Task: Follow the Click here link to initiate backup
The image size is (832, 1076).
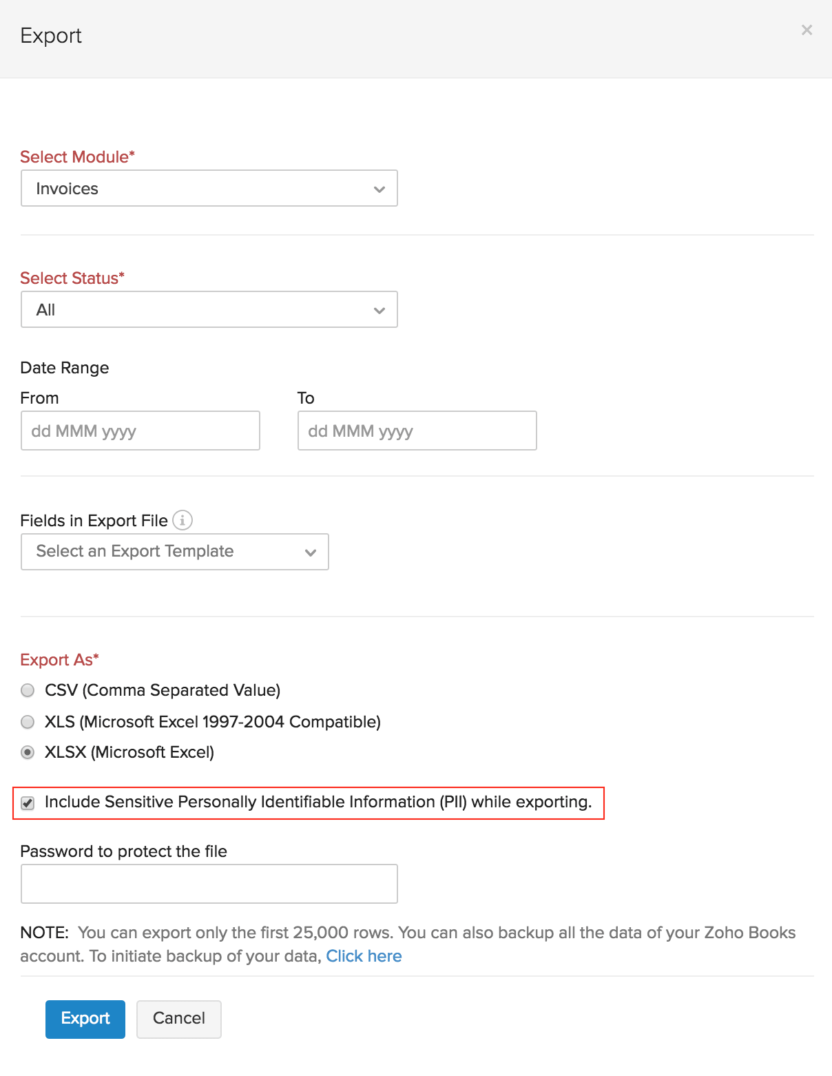Action: coord(364,955)
